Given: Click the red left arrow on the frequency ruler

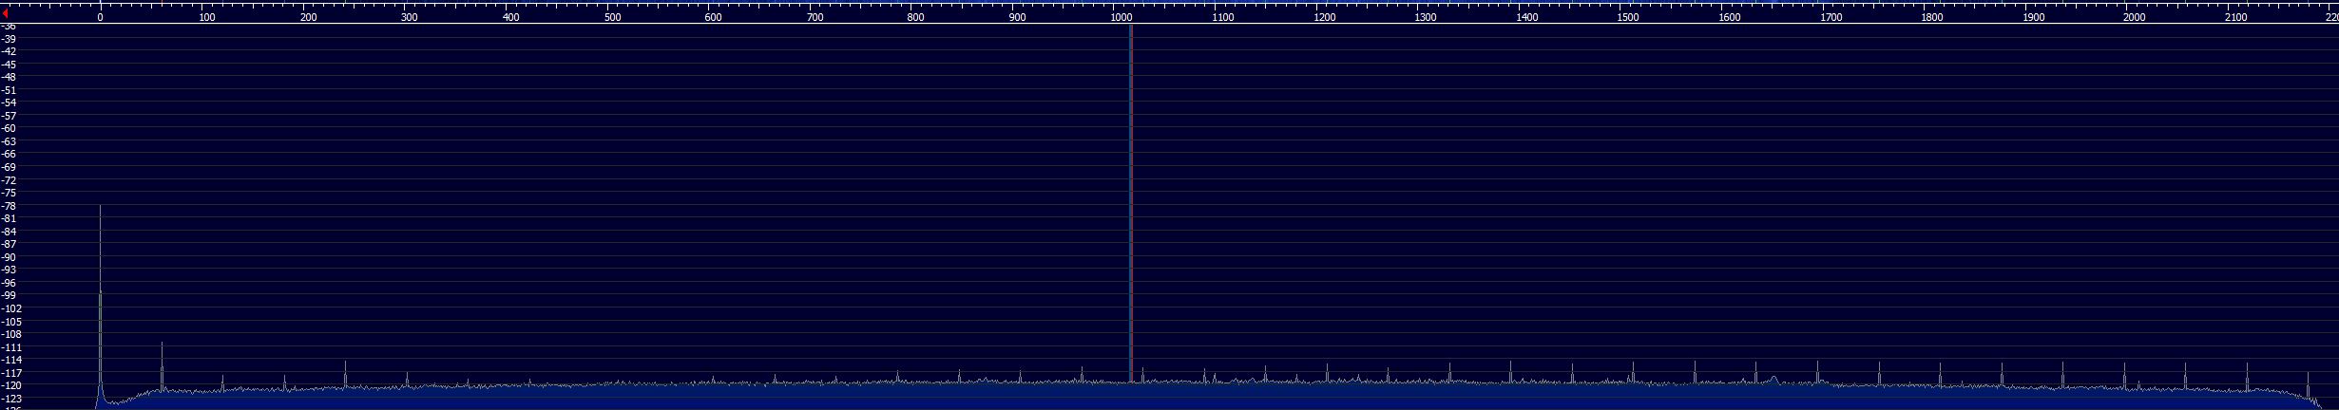Looking at the screenshot, I should tap(6, 13).
